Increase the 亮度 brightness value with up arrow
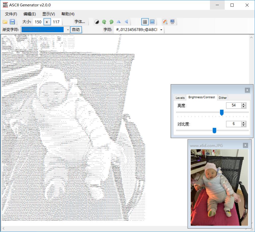The height and width of the screenshot is (232, 255). click(244, 104)
